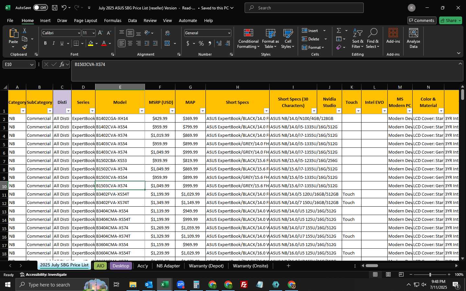Click the AutoSum sigma icon
Screen dimensions: 466x291
pyautogui.click(x=339, y=30)
